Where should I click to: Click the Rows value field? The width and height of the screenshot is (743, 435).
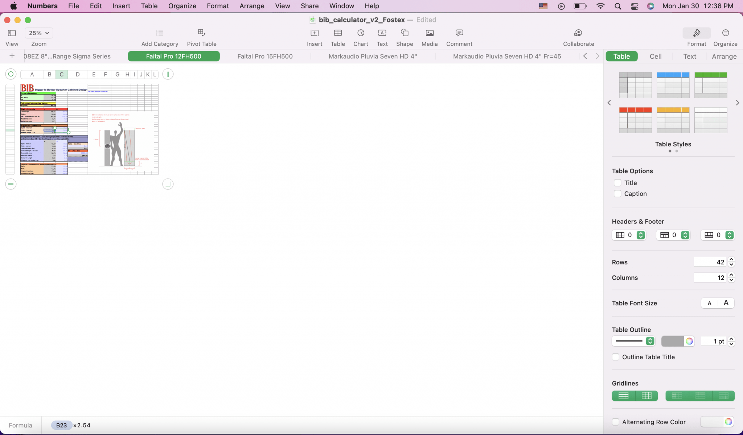pyautogui.click(x=710, y=262)
